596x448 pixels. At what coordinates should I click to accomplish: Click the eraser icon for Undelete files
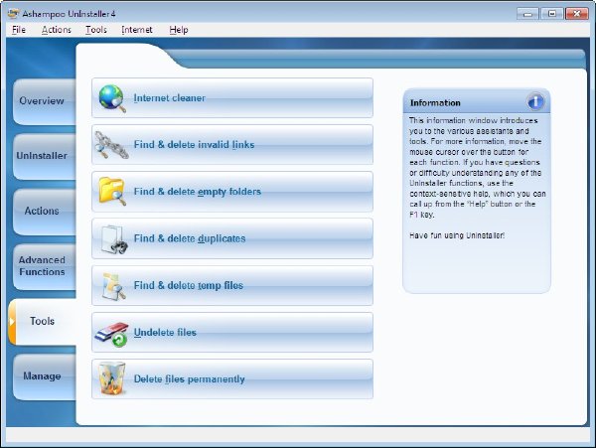111,333
